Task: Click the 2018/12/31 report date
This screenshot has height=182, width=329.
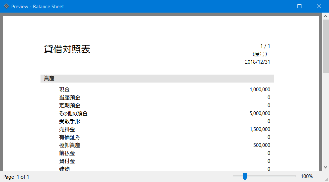Action: [x=257, y=62]
